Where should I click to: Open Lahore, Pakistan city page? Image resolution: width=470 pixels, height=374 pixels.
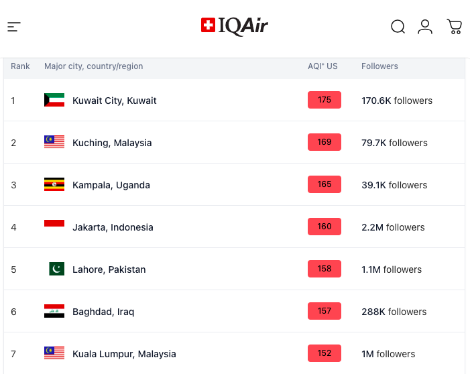(x=109, y=269)
